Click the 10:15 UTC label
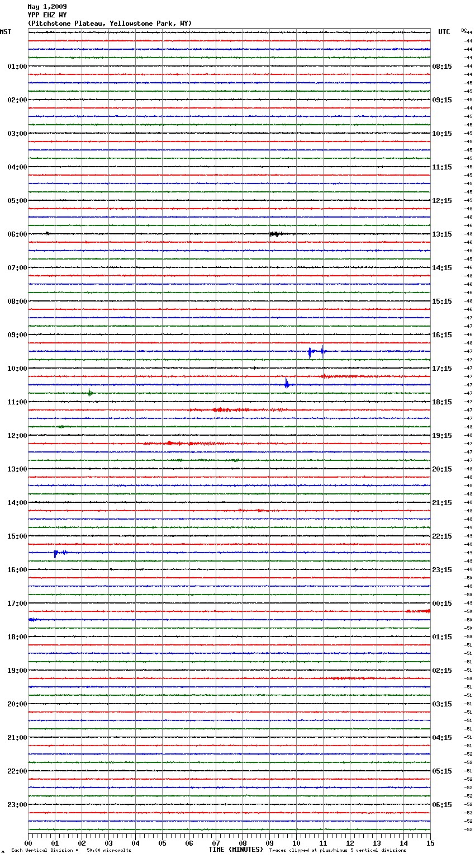Image resolution: width=475 pixels, height=858 pixels. 442,134
